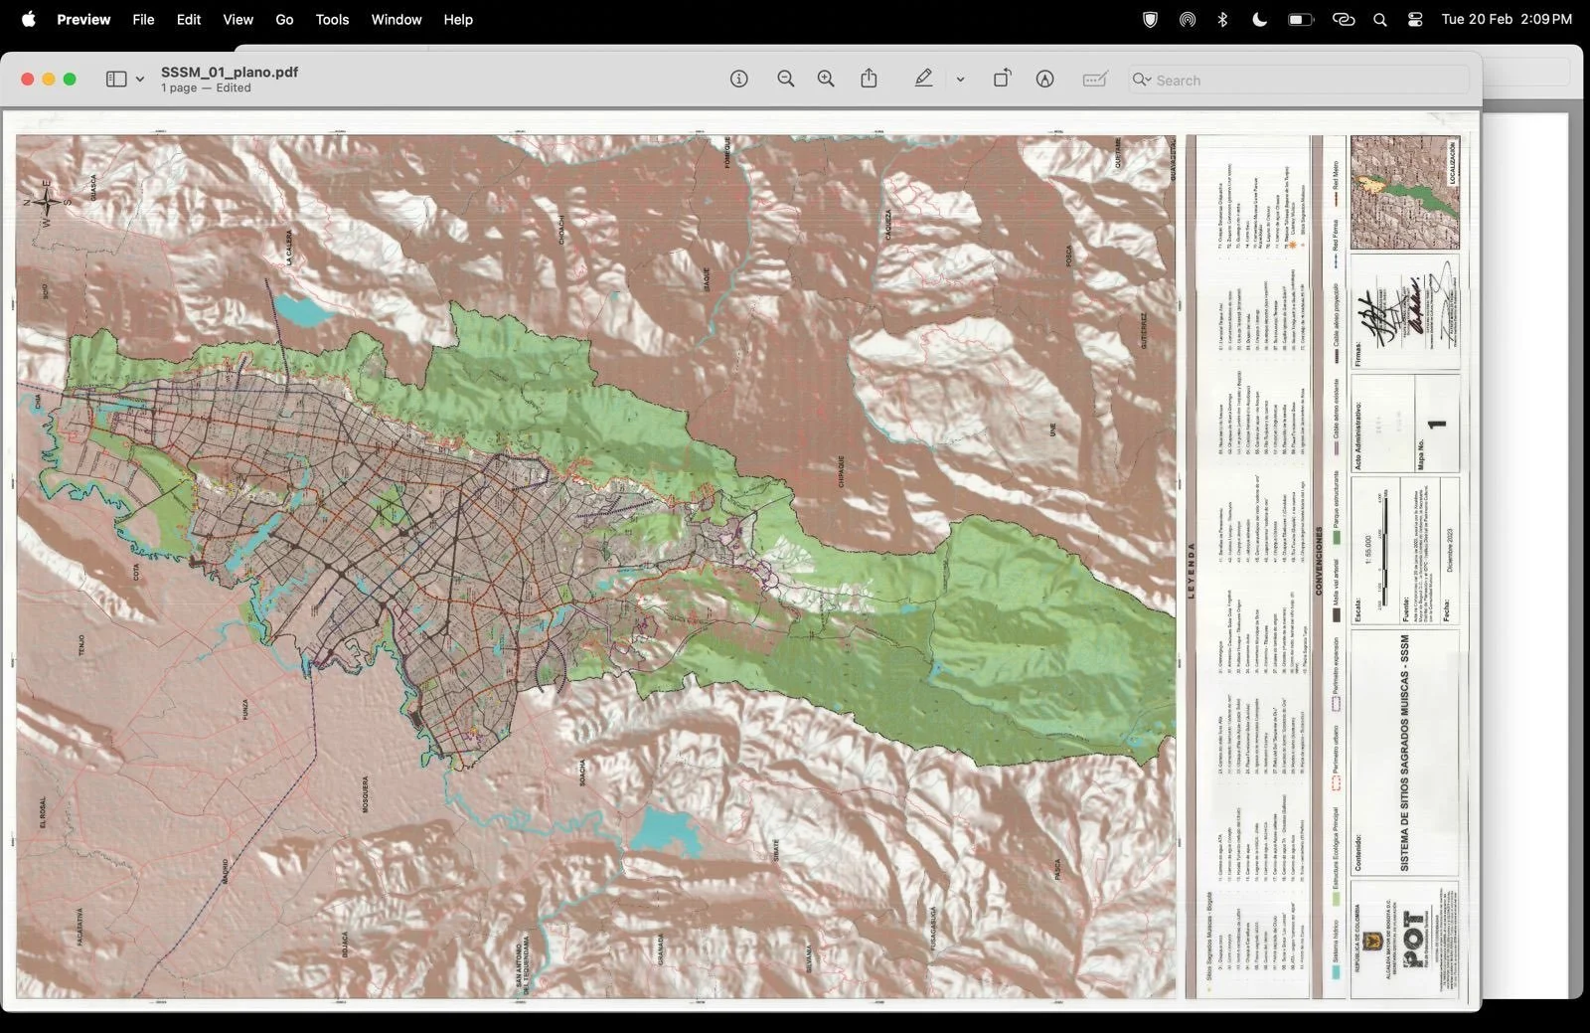The height and width of the screenshot is (1033, 1590).
Task: Show the Markup toolbar
Action: (x=1044, y=79)
